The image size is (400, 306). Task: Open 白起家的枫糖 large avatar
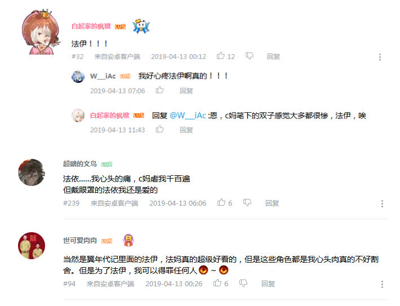coord(41,32)
